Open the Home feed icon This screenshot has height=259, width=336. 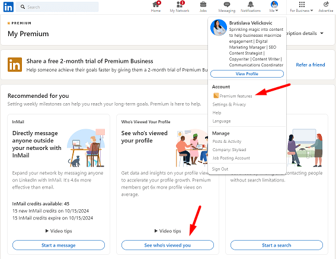tap(156, 7)
